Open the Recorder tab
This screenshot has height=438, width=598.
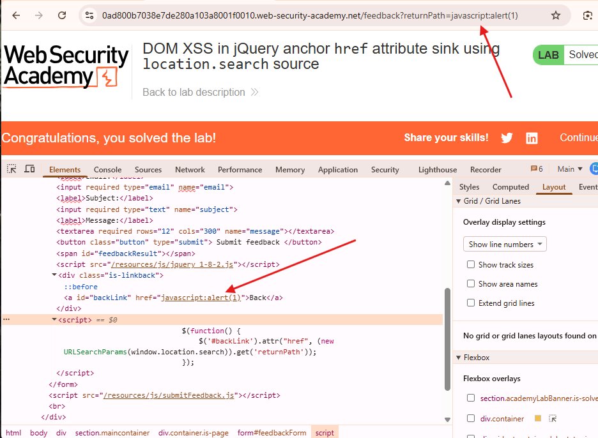tap(486, 170)
